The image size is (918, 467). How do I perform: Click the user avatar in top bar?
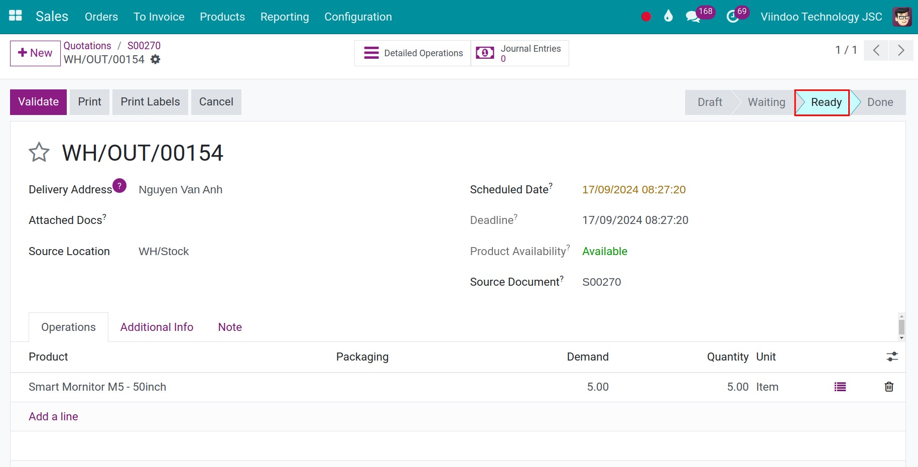click(902, 17)
